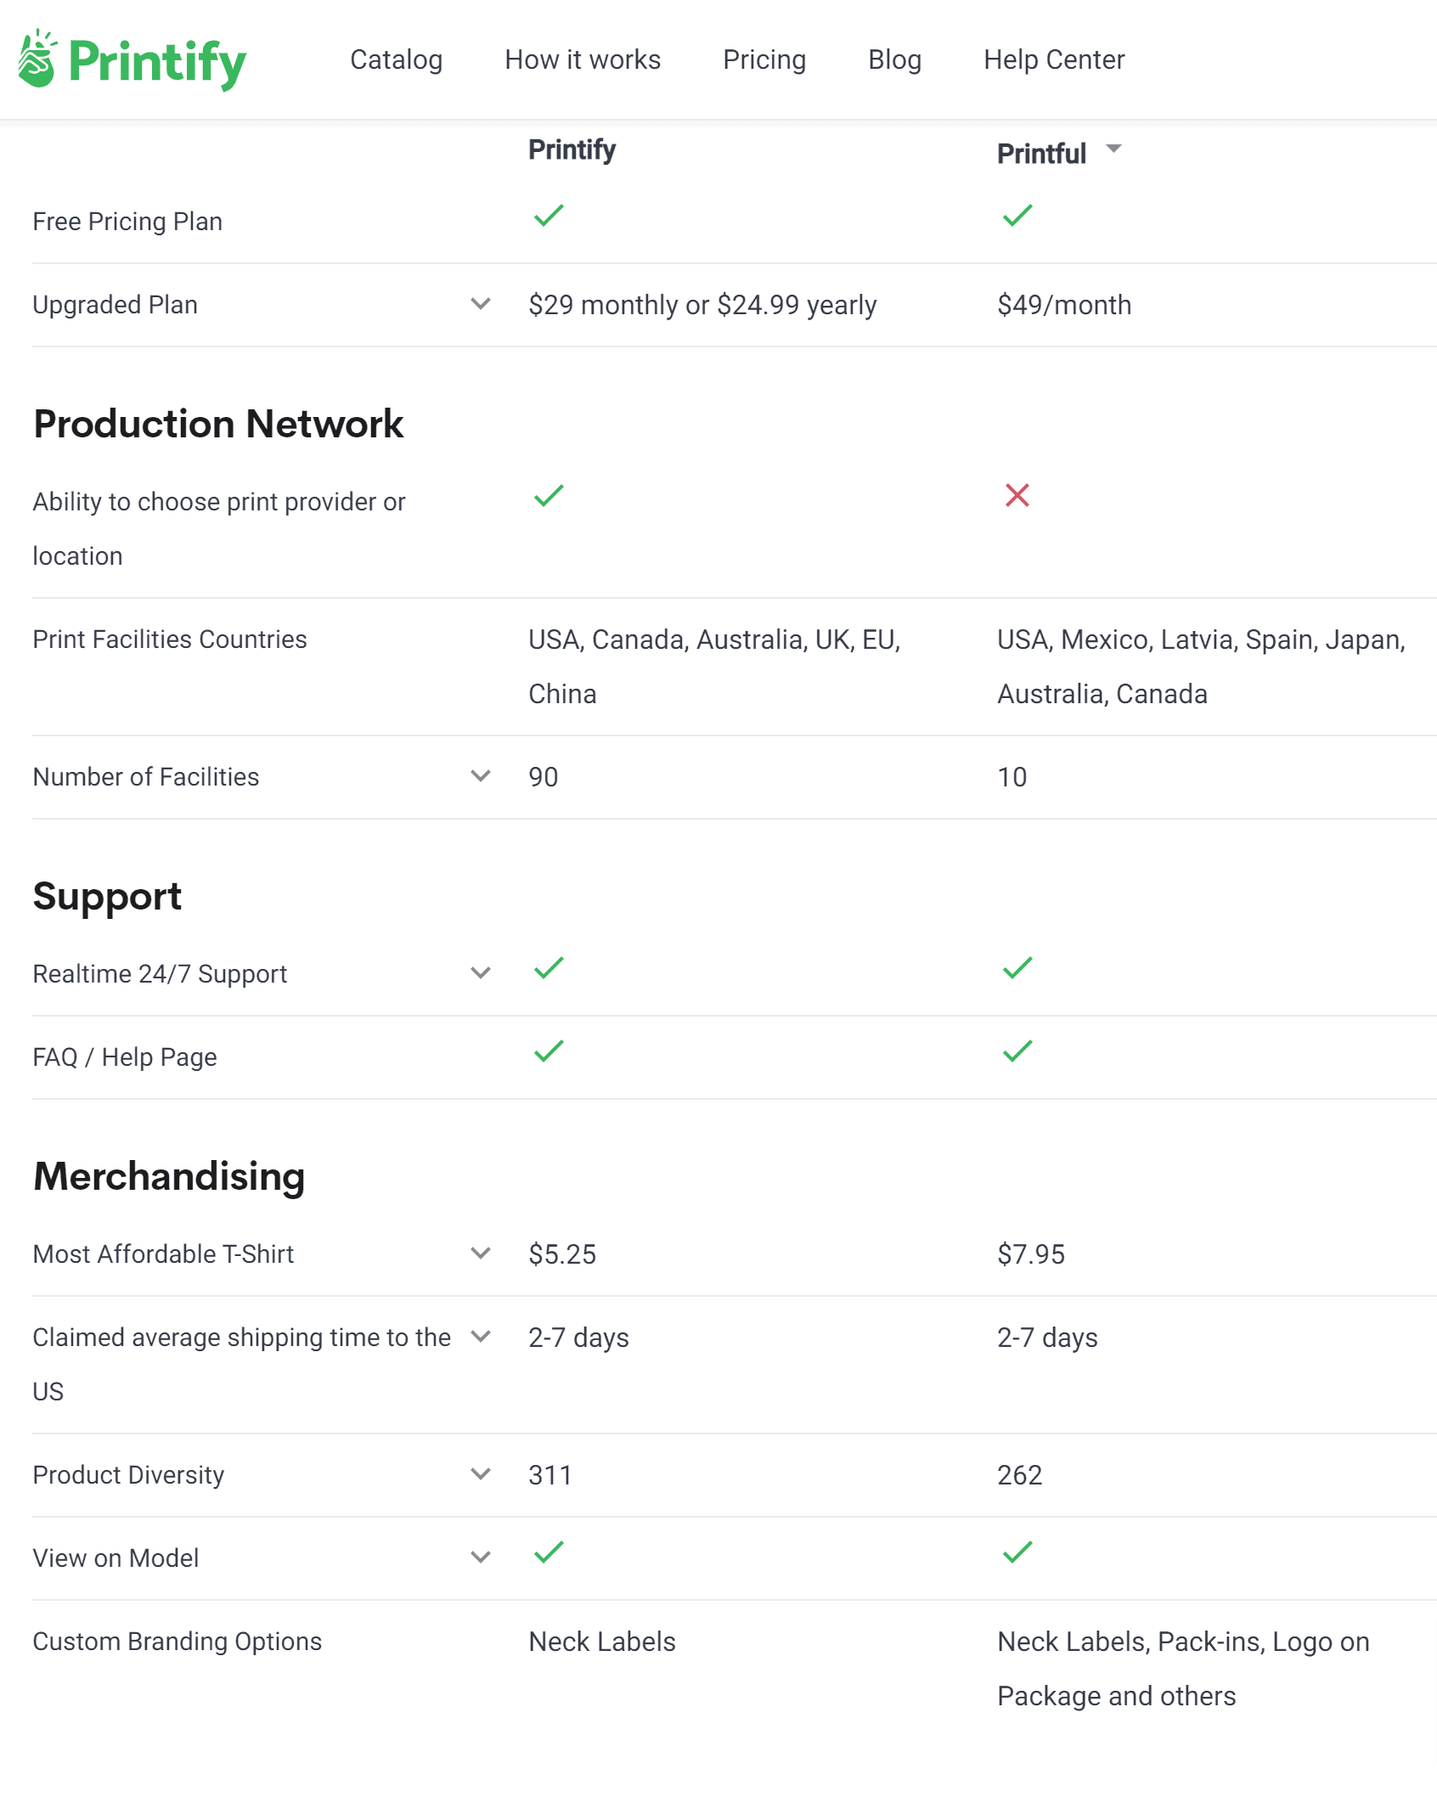Expand the Product Diversity row
Image resolution: width=1437 pixels, height=1797 pixels.
pyautogui.click(x=481, y=1474)
